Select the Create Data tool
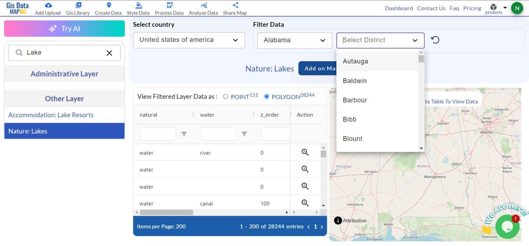The image size is (529, 246). pos(108,8)
